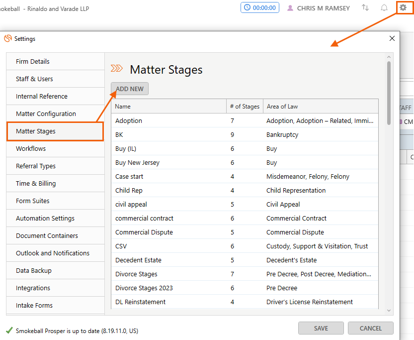Open the Firm Details section

coord(56,62)
